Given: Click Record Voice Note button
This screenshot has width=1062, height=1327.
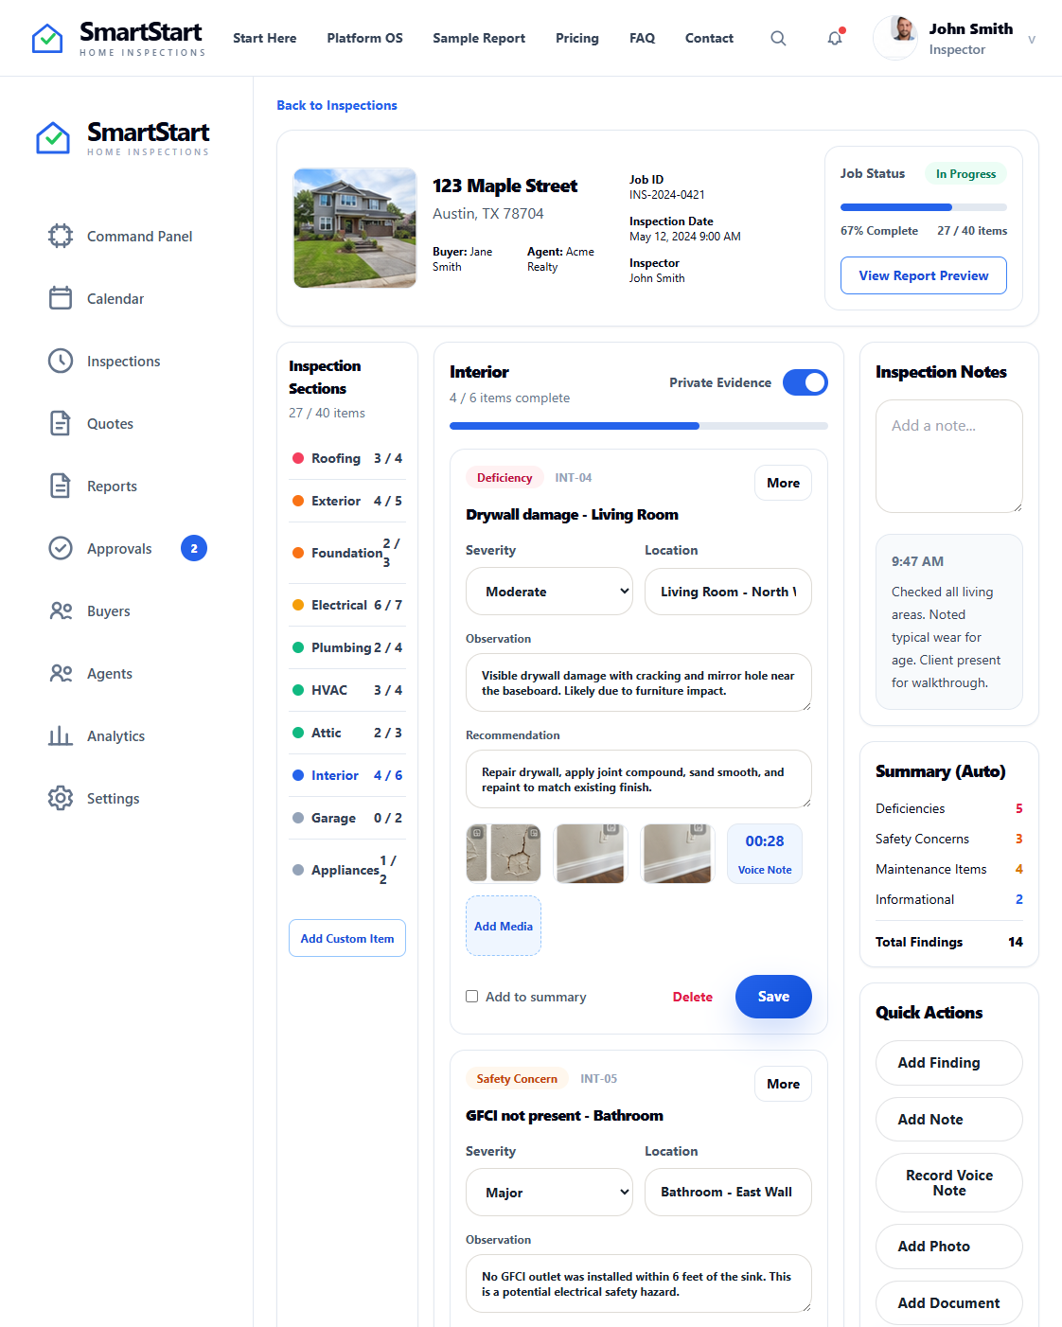Looking at the screenshot, I should 949,1183.
